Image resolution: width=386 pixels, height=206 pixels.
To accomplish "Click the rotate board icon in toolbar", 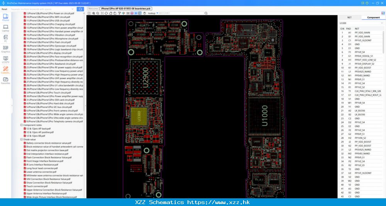I will click(x=106, y=13).
